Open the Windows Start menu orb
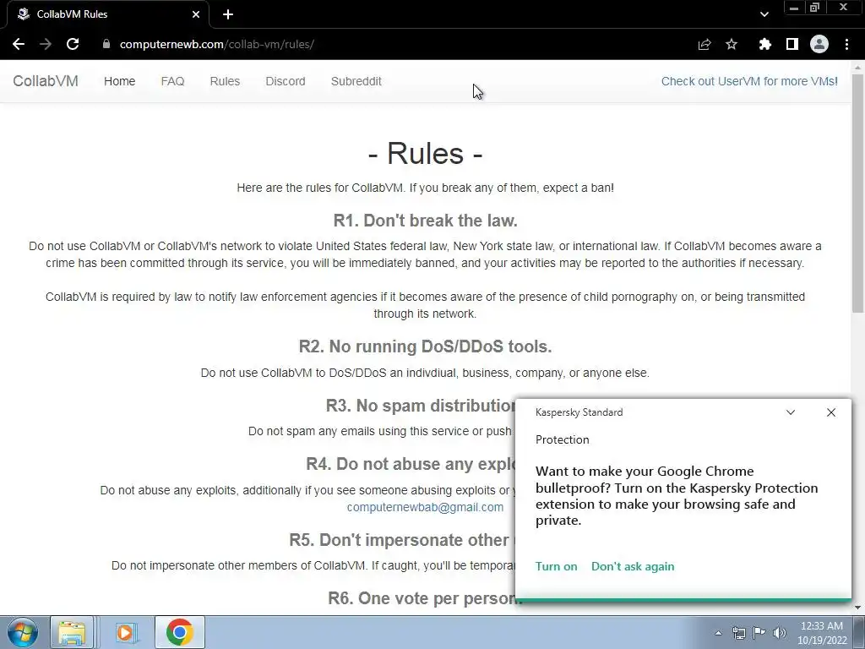This screenshot has width=865, height=649. 23,632
